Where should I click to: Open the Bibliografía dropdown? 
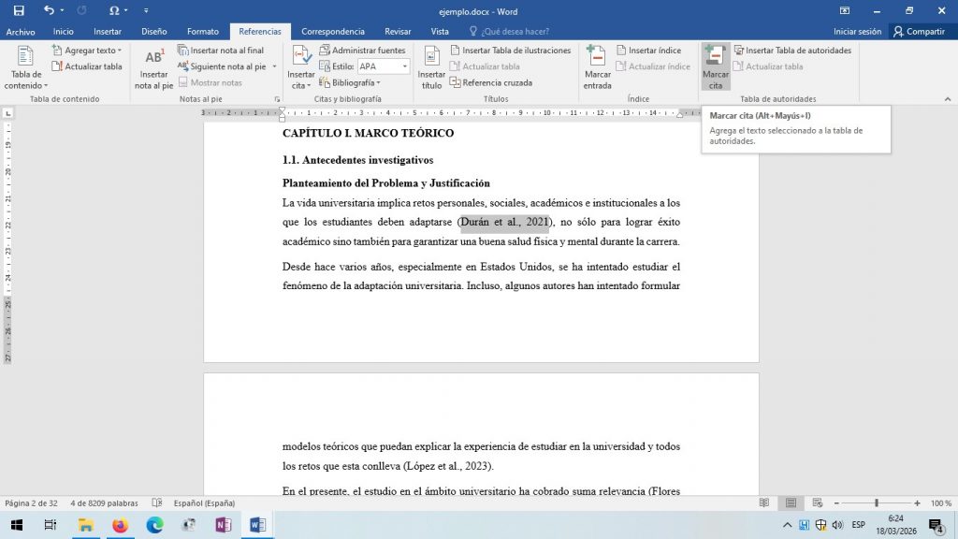pos(350,82)
